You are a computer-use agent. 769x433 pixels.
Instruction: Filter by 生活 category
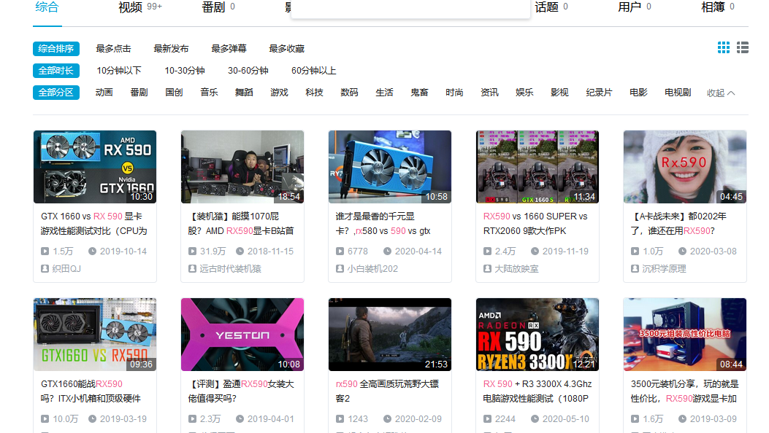384,92
